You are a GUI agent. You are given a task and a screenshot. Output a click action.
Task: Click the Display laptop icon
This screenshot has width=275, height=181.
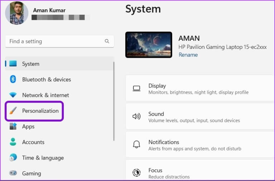pos(136,88)
